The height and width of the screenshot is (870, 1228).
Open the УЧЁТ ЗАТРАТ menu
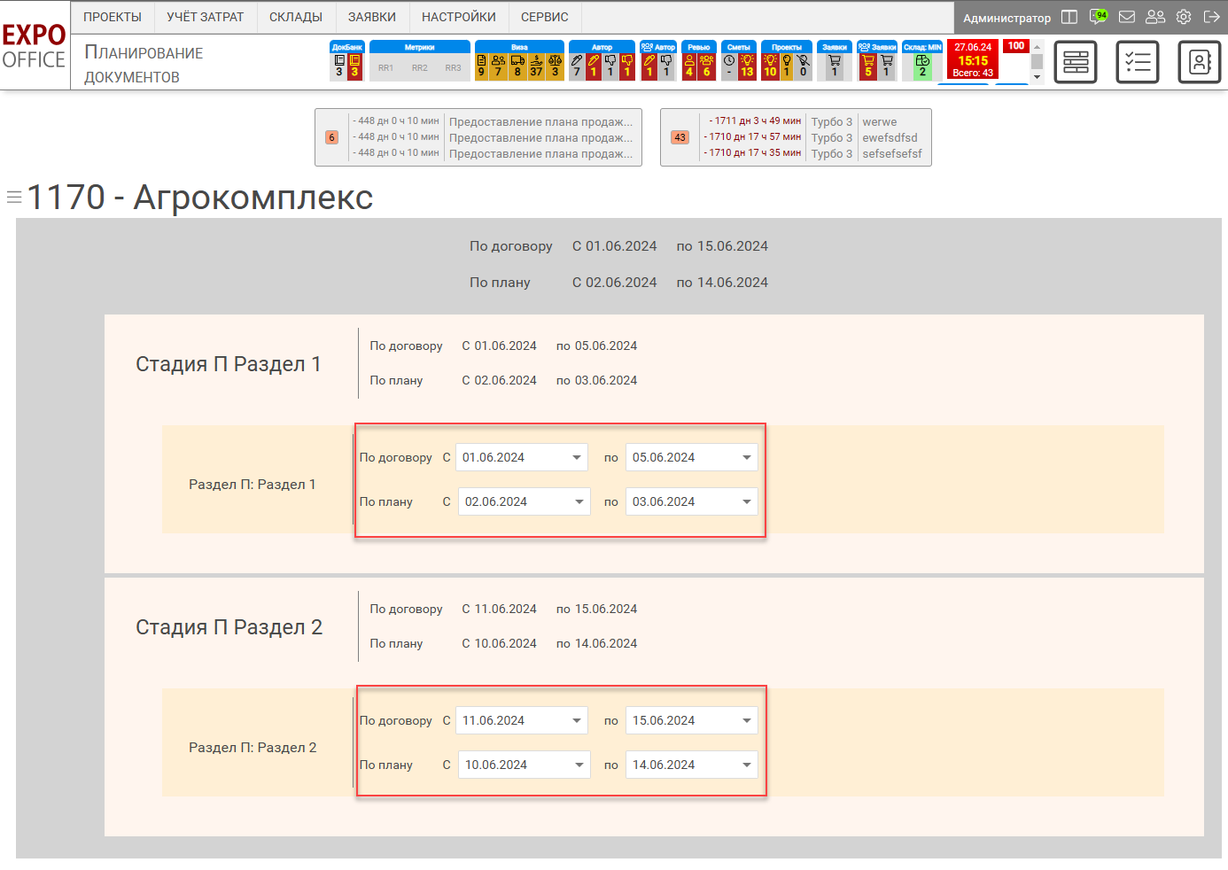pyautogui.click(x=206, y=17)
